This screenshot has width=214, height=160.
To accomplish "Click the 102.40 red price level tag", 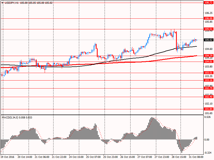I will pyautogui.click(x=208, y=97).
